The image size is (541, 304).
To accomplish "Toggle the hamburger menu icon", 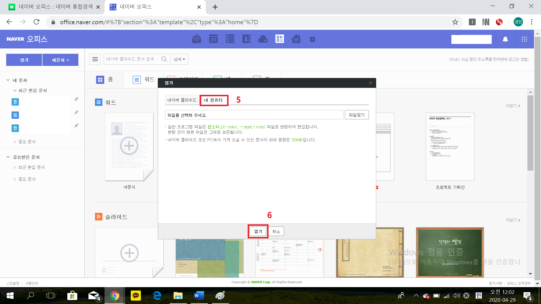I will coord(95,59).
